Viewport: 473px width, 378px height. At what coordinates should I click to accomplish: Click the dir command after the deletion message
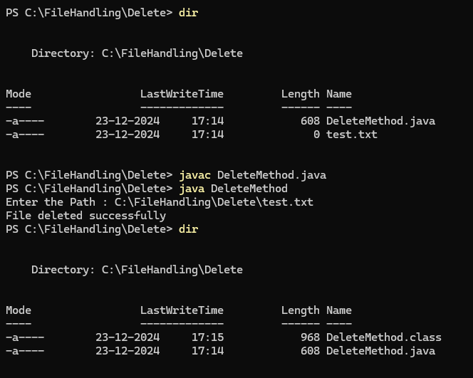189,229
